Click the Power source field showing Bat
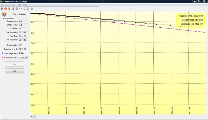Image resolution: width=208 pixels, height=120 pixels. (23, 22)
